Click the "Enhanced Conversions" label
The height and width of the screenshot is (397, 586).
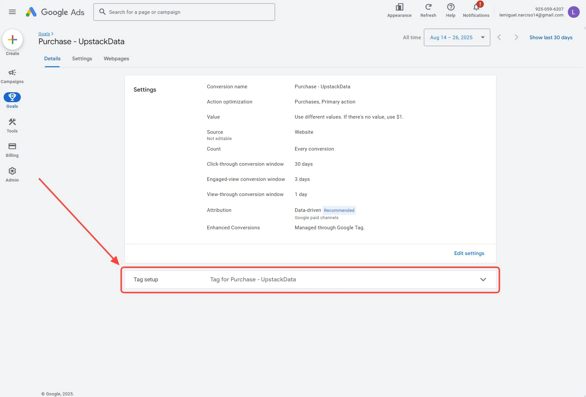(233, 228)
